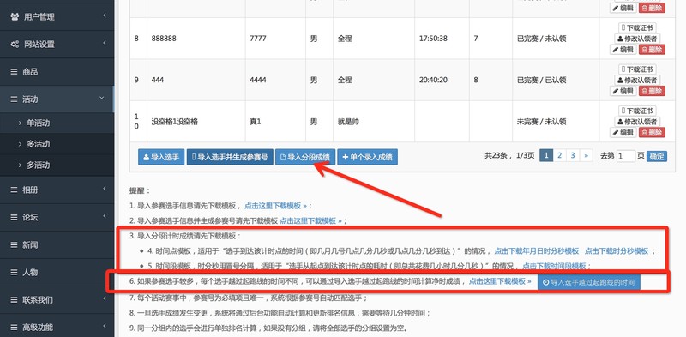Delete the 没空格1没空格 row
Screen dimensions: 686x337
(x=652, y=133)
